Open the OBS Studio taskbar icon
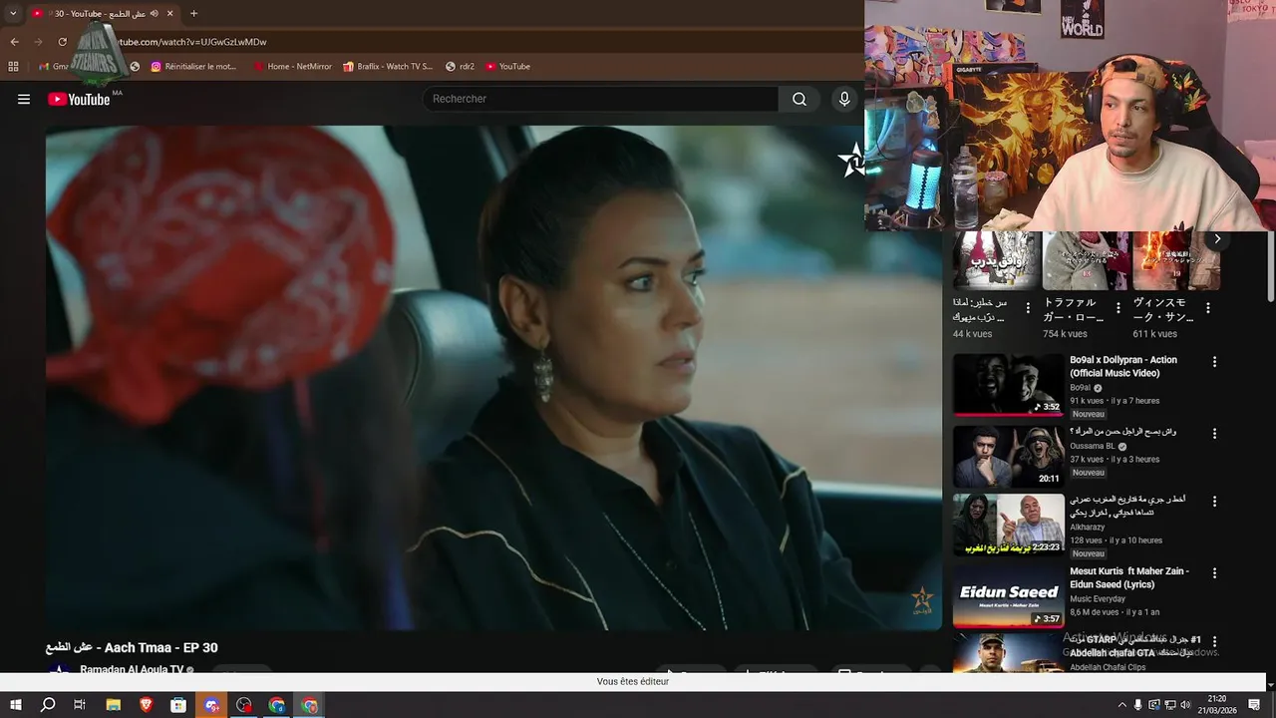 click(x=244, y=705)
